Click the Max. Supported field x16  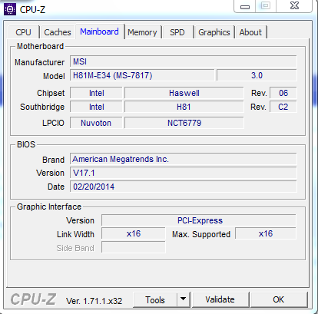tap(266, 233)
